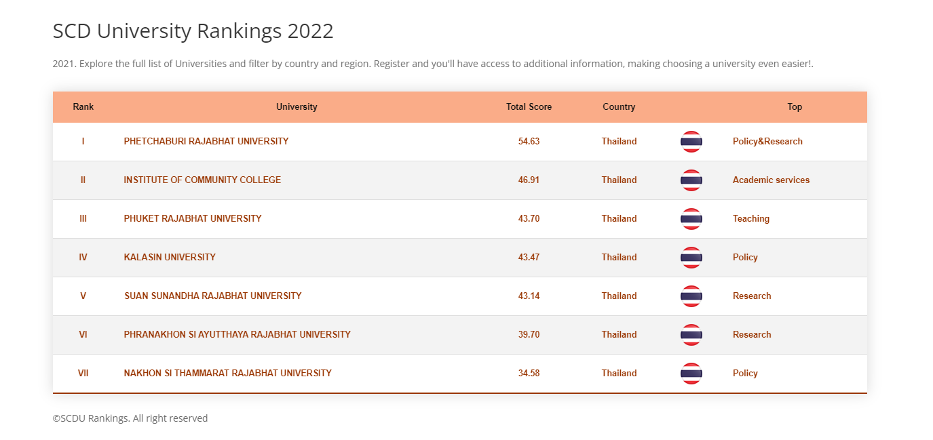Click flag icon in Phranakhon Si Ayutthaya row
Viewport: 933px width, 440px height.
691,335
